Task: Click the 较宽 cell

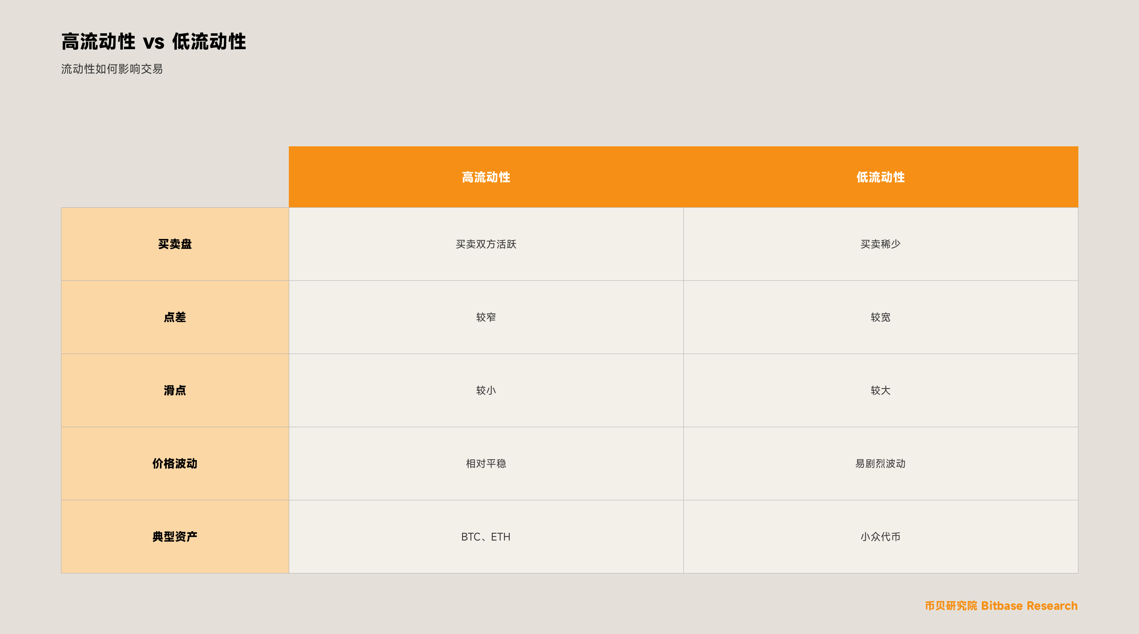Action: [x=881, y=317]
